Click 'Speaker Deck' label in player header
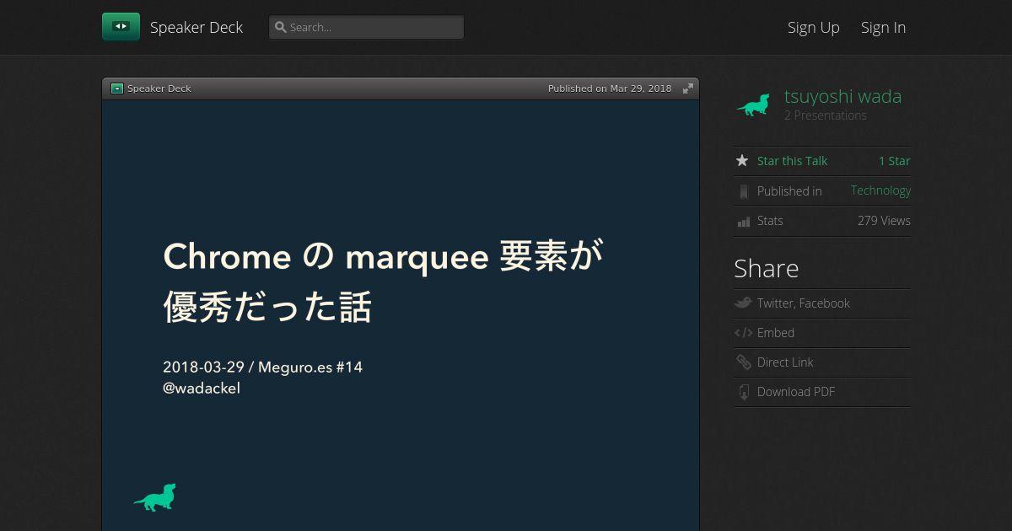This screenshot has width=1012, height=531. pyautogui.click(x=159, y=88)
